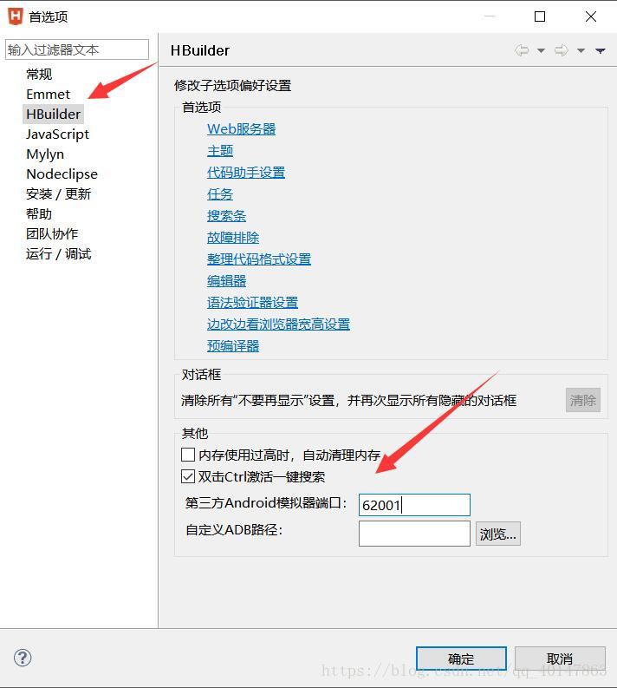Image resolution: width=617 pixels, height=688 pixels.
Task: Open the 边改边看浏览器宽高设置 link
Action: (x=278, y=324)
